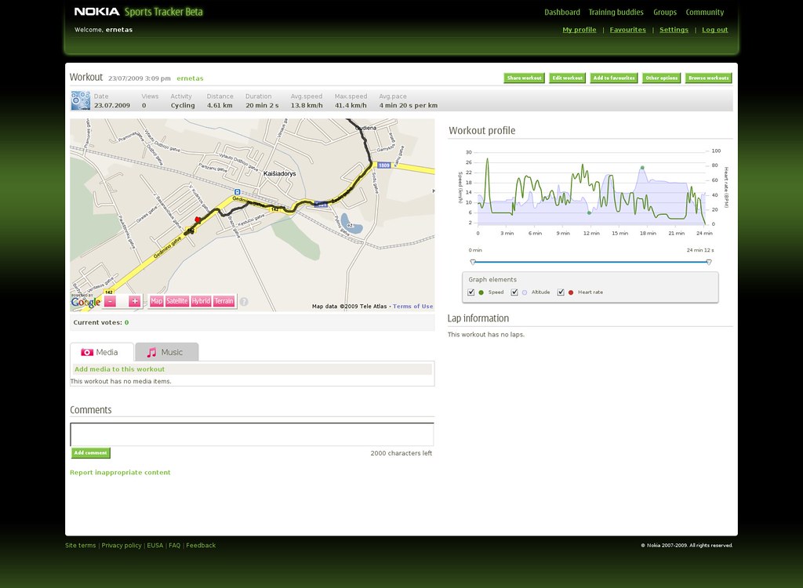
Task: Open ernetas user link beside workout title
Action: pos(190,78)
